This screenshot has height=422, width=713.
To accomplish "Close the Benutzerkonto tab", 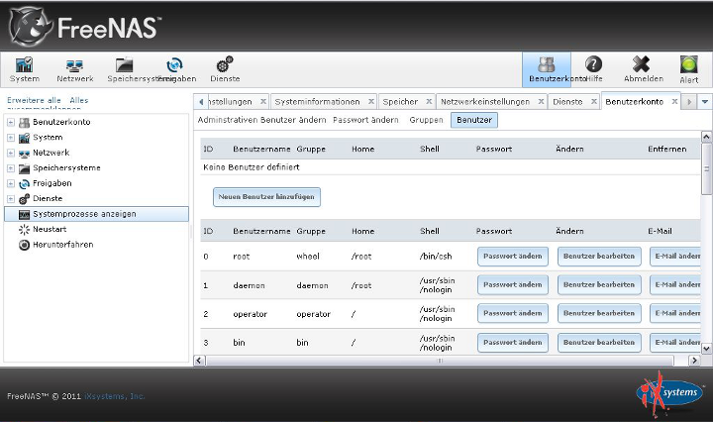I will (x=674, y=101).
